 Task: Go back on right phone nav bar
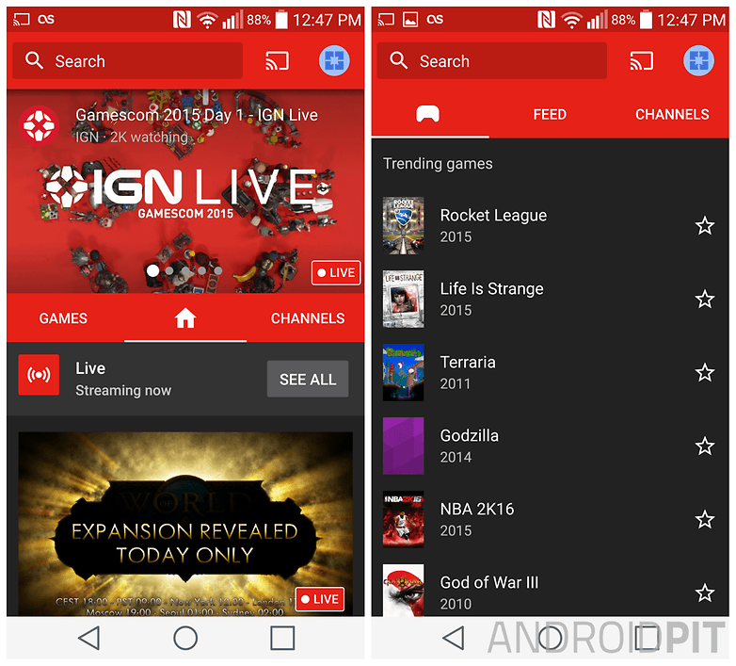pyautogui.click(x=454, y=639)
